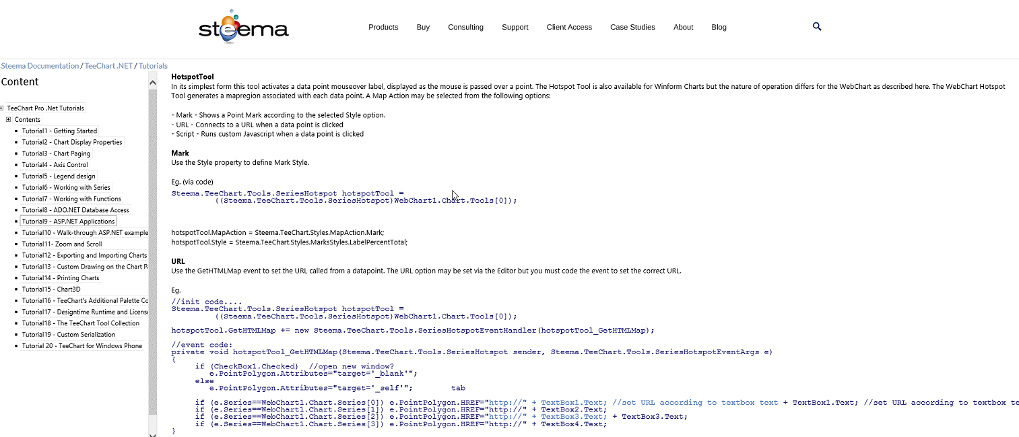This screenshot has height=437, width=1019.
Task: Follow the Steema Documentation breadcrumb
Action: (x=40, y=66)
